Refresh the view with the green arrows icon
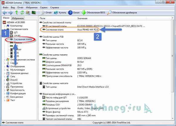This screenshot has width=176, height=126. tap(22, 13)
